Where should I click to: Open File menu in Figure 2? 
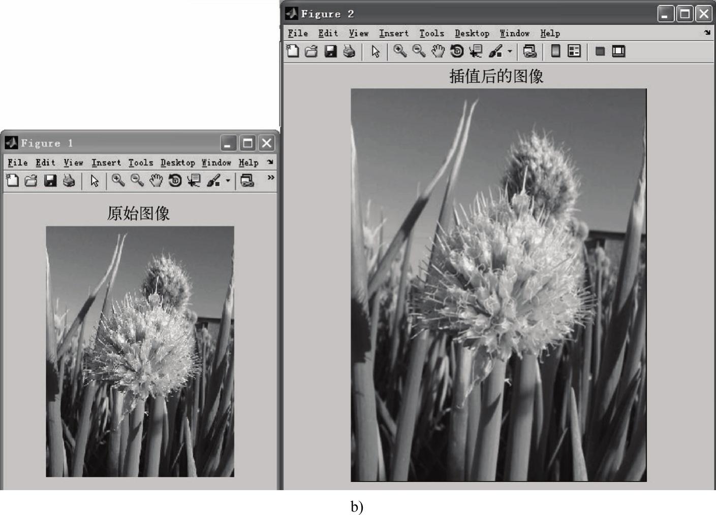(x=298, y=33)
